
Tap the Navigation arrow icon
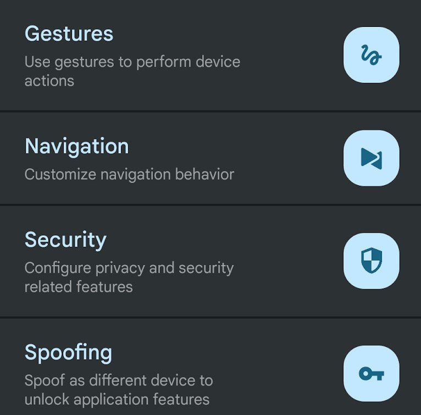pyautogui.click(x=371, y=158)
